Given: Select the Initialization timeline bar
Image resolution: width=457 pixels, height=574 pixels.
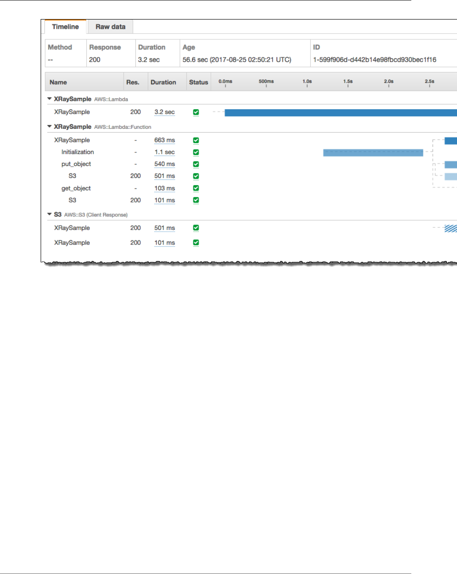Looking at the screenshot, I should click(373, 153).
